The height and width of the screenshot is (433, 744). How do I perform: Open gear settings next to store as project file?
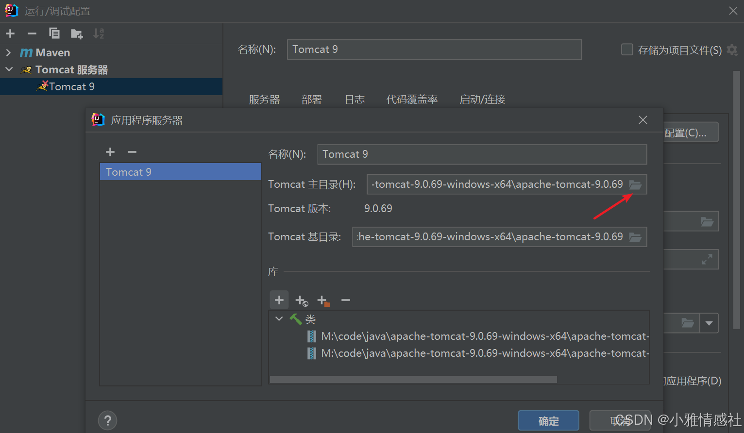pyautogui.click(x=732, y=50)
